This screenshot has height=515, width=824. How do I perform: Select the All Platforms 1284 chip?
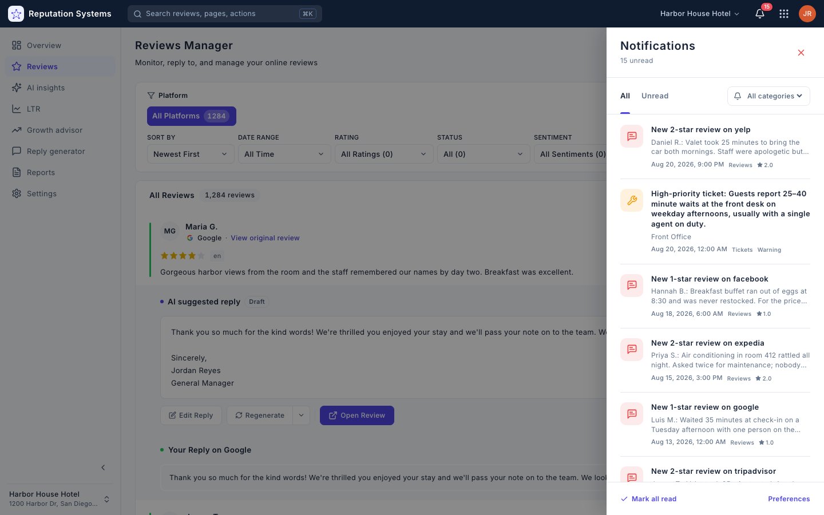pyautogui.click(x=192, y=116)
